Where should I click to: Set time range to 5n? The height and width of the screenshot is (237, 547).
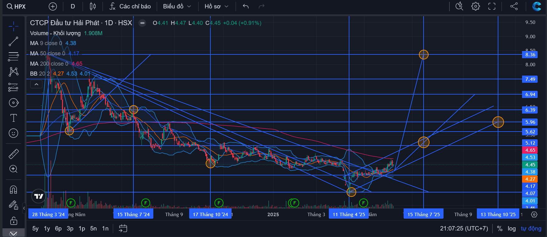(x=94, y=229)
